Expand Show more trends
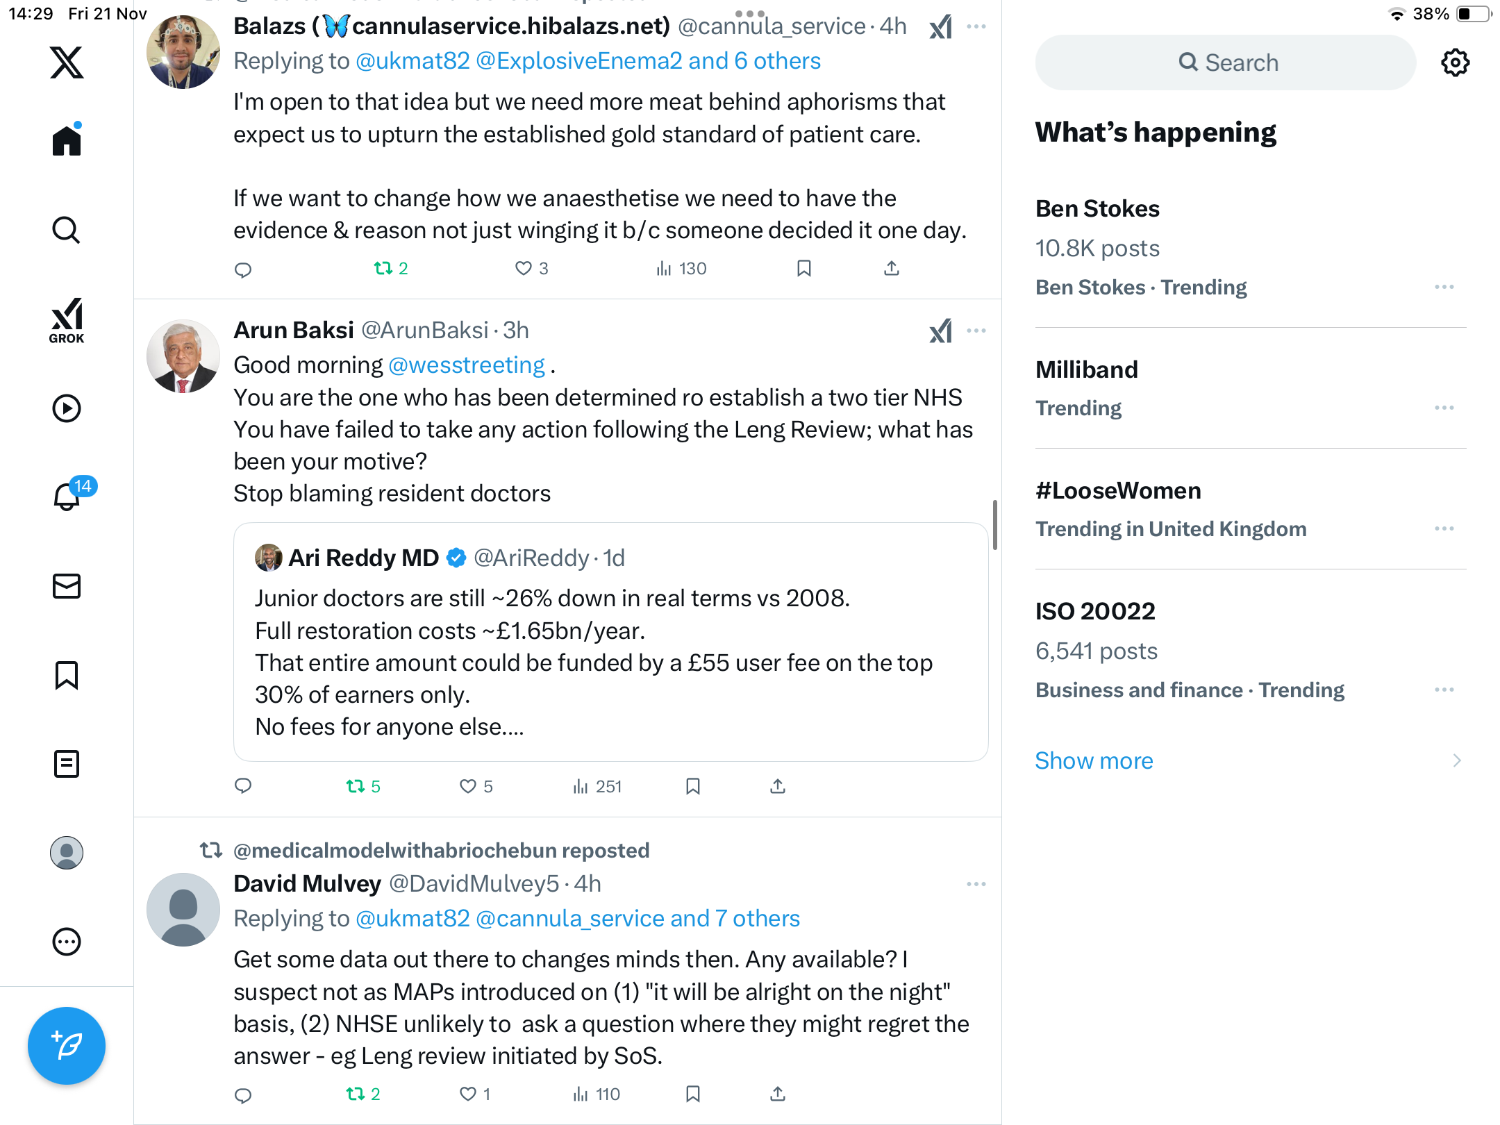 1094,760
